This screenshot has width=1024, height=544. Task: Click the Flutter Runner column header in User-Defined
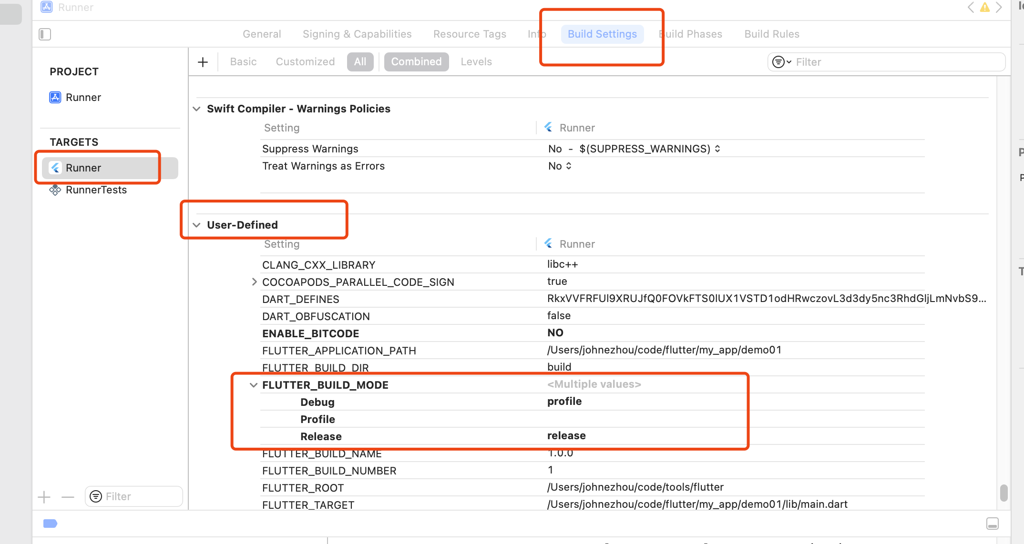[570, 244]
